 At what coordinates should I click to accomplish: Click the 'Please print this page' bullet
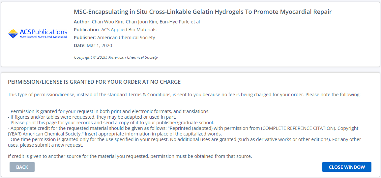[x=111, y=123]
